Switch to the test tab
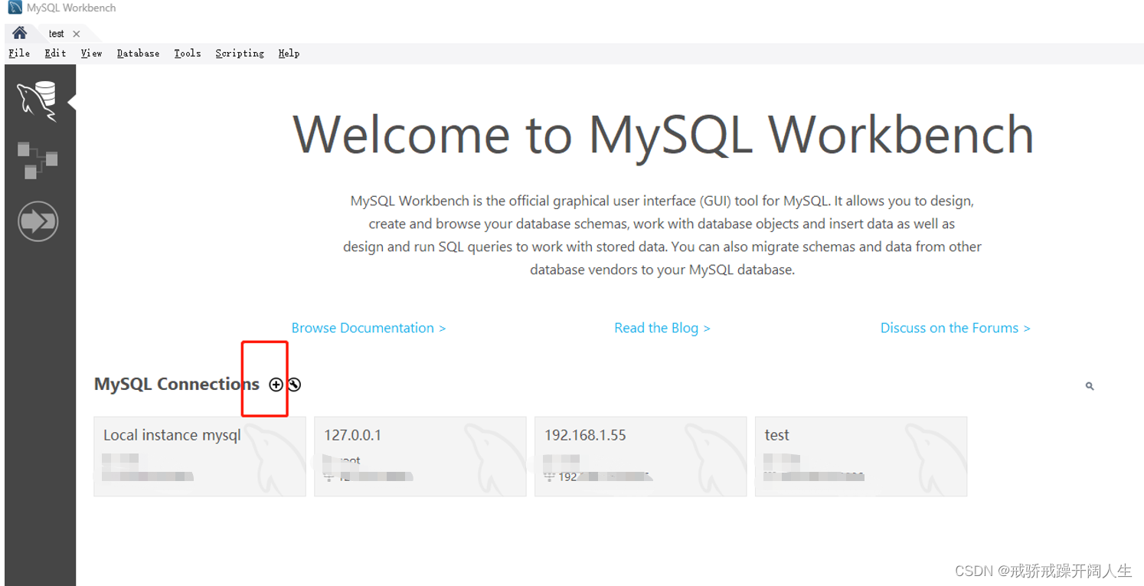The width and height of the screenshot is (1144, 586). (x=56, y=33)
